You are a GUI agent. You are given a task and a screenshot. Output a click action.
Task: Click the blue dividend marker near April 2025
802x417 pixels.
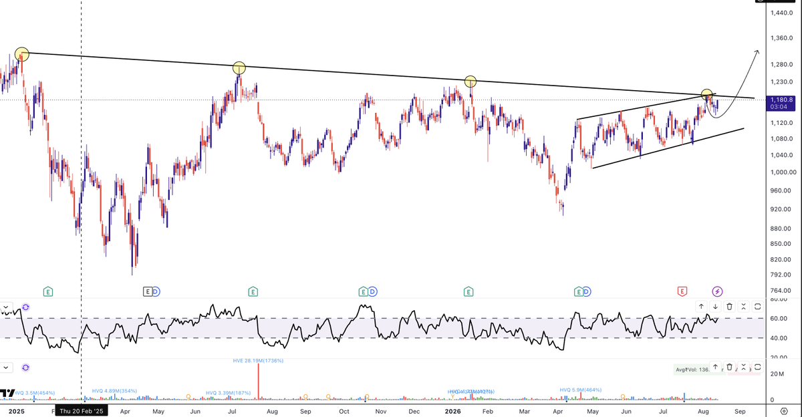pyautogui.click(x=156, y=291)
